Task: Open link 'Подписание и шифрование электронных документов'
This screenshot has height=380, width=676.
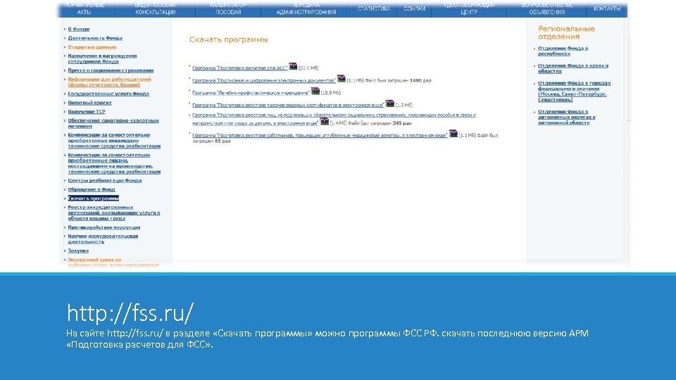Action: [x=264, y=80]
